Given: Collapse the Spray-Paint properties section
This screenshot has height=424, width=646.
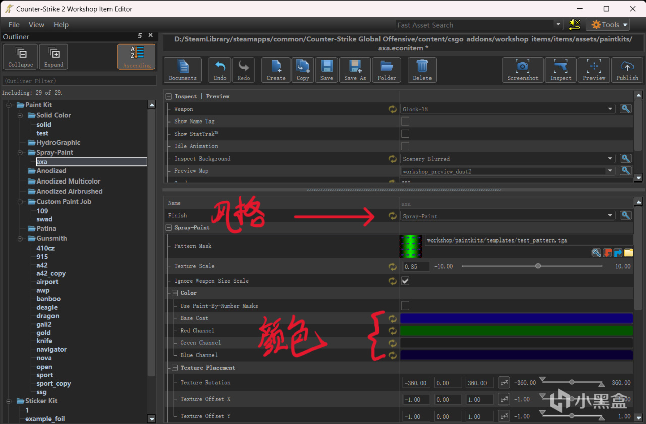Looking at the screenshot, I should 169,228.
